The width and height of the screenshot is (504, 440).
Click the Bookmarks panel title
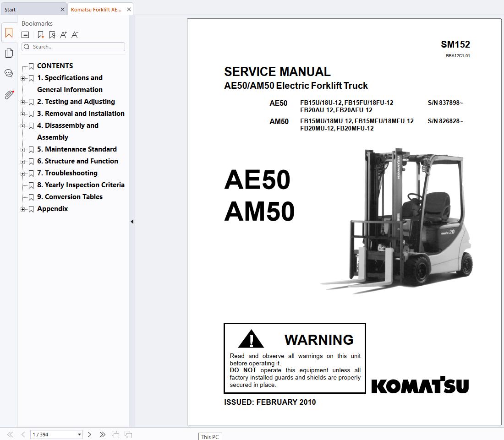coord(37,23)
